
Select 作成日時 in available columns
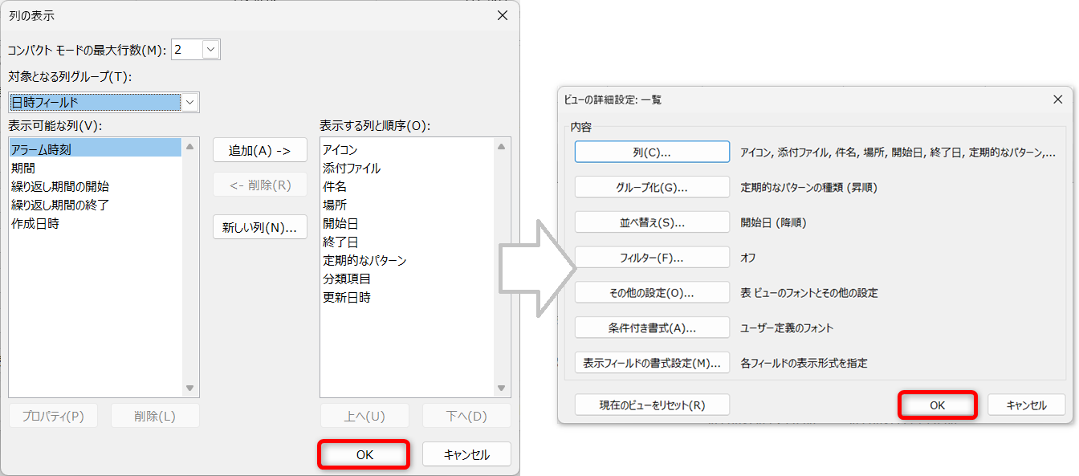click(35, 223)
